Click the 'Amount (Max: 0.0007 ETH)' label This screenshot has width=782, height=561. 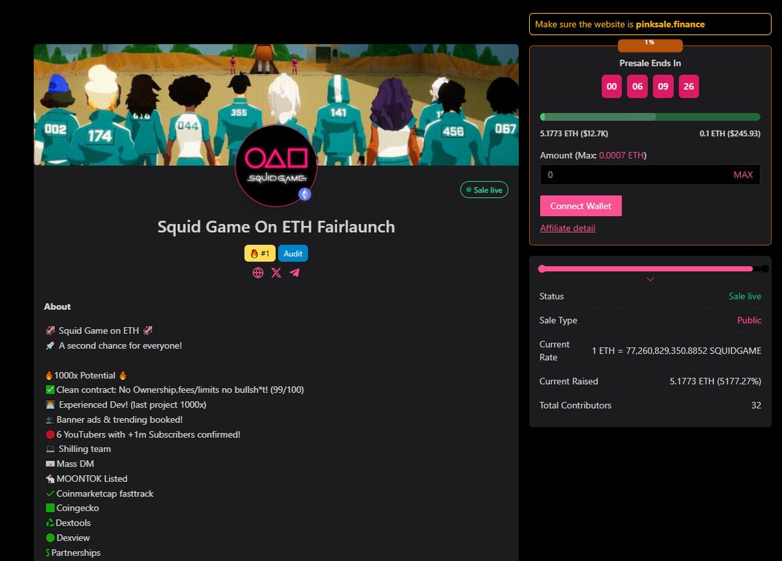tap(593, 155)
